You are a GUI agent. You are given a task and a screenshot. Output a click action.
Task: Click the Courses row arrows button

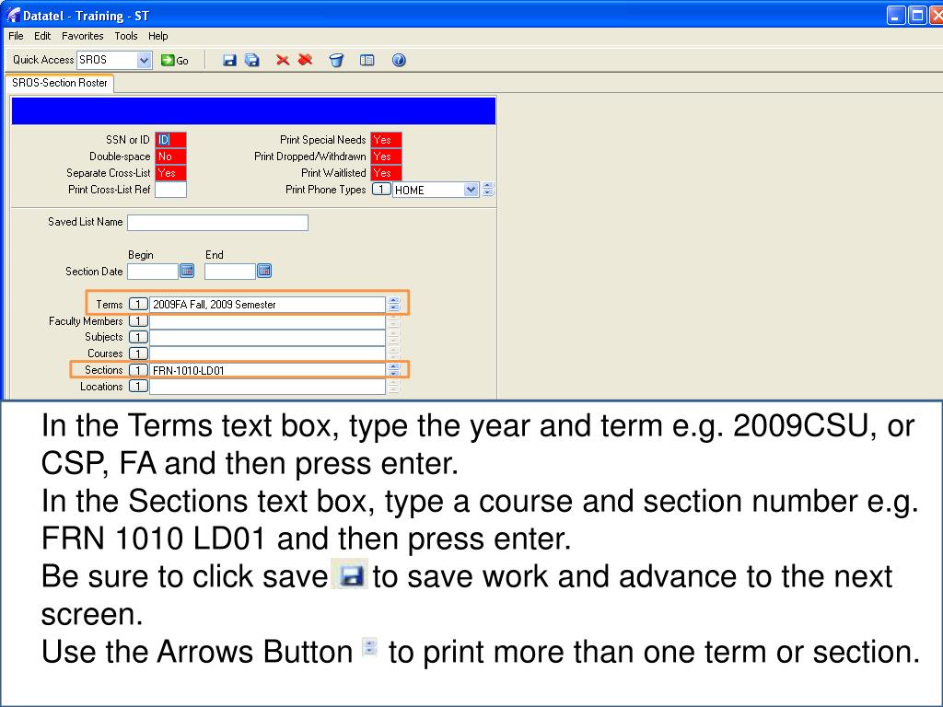tap(393, 353)
